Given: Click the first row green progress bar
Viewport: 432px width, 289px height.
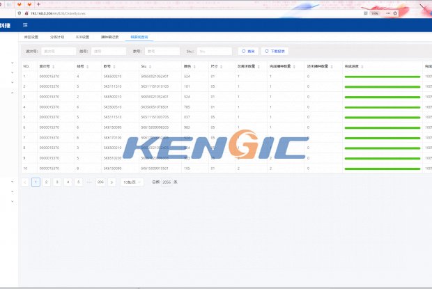Looking at the screenshot, I should pyautogui.click(x=382, y=77).
